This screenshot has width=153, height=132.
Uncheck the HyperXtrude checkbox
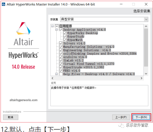click(x=61, y=67)
